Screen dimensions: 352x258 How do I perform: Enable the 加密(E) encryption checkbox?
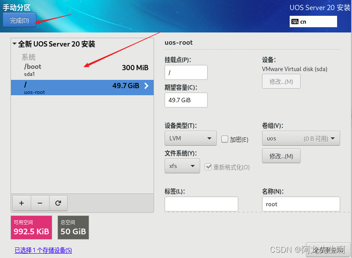[x=225, y=139]
